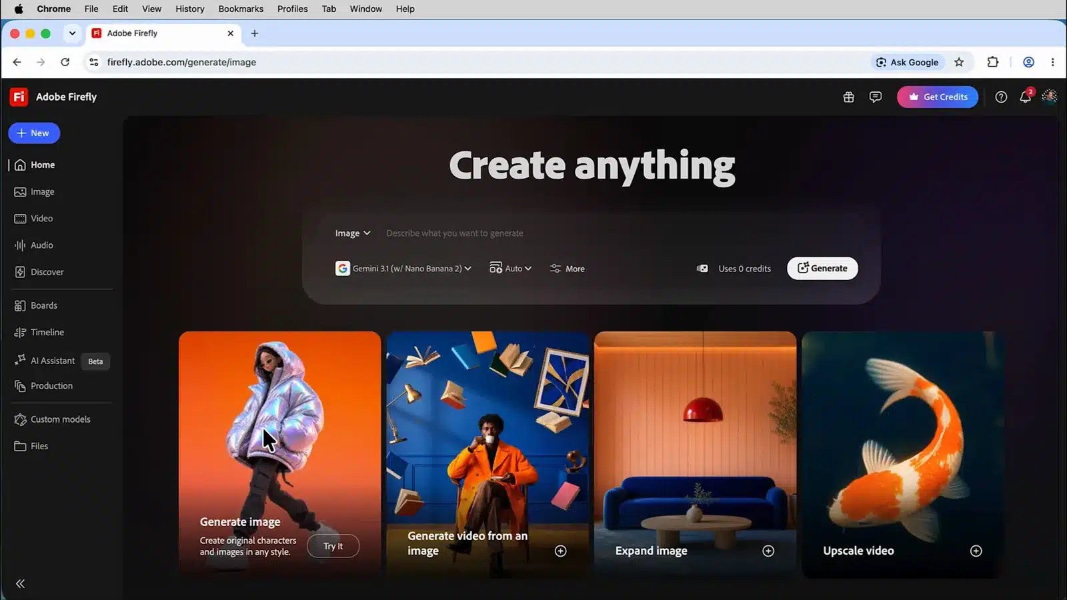Open the Auto aspect ratio dropdown

coord(511,269)
